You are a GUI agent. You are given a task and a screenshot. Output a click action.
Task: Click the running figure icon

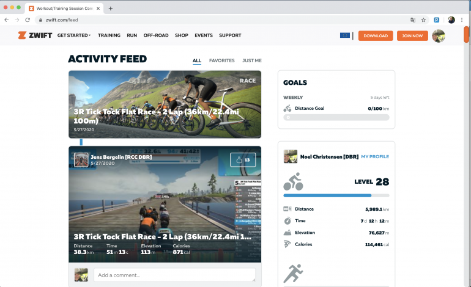[x=293, y=273]
